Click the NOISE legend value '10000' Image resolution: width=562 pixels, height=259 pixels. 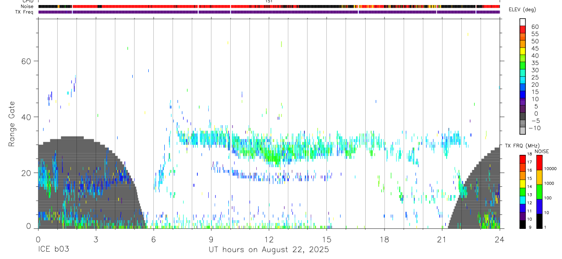[x=551, y=169]
